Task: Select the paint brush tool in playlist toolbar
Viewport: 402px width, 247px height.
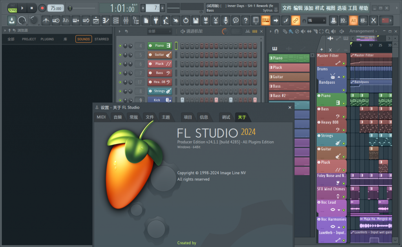Action: point(291,31)
